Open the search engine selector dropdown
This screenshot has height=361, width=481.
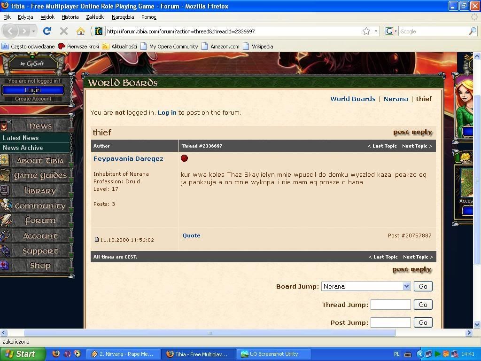[396, 31]
